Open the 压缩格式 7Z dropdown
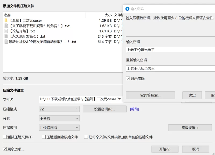 point(59,109)
